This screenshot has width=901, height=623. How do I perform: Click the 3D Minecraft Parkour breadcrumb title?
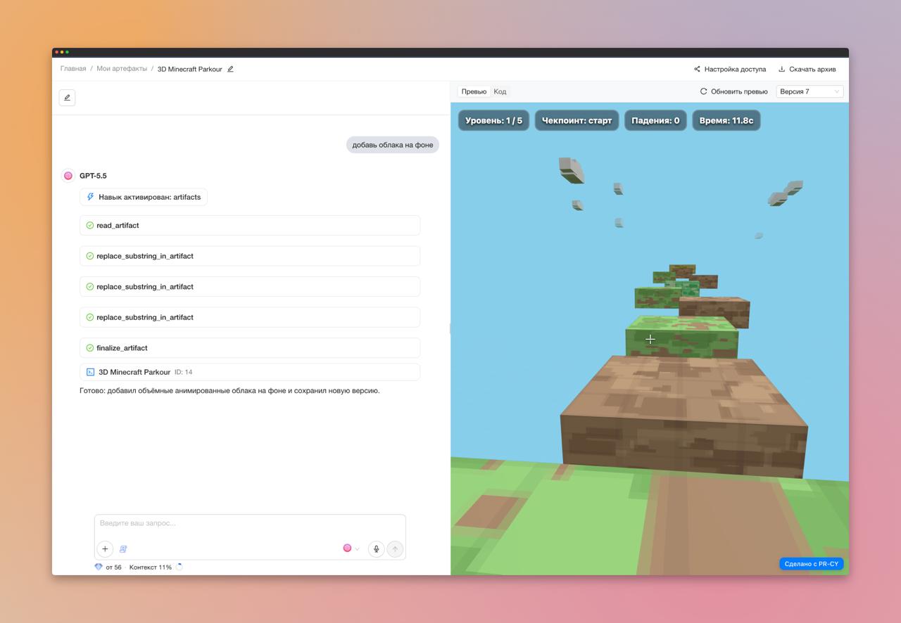(x=190, y=69)
